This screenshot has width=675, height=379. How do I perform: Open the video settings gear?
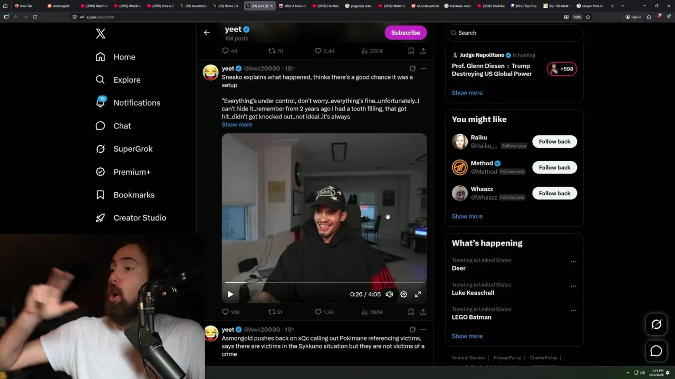tap(403, 294)
